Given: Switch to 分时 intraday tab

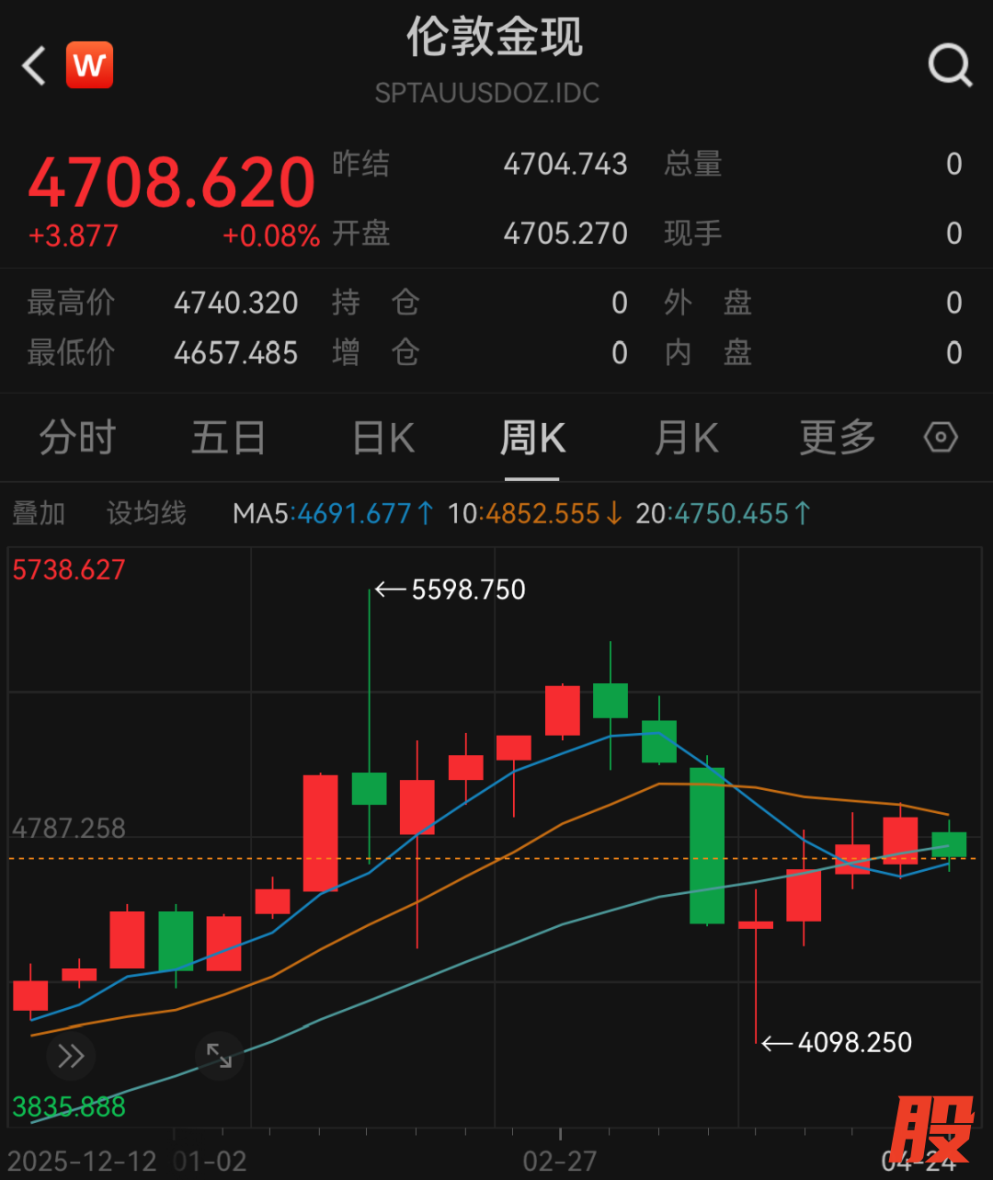Looking at the screenshot, I should tap(78, 438).
